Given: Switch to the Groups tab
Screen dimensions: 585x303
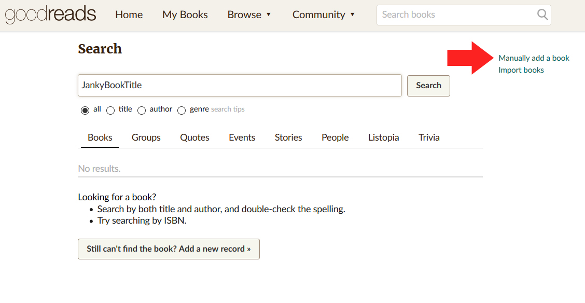Looking at the screenshot, I should pyautogui.click(x=146, y=137).
